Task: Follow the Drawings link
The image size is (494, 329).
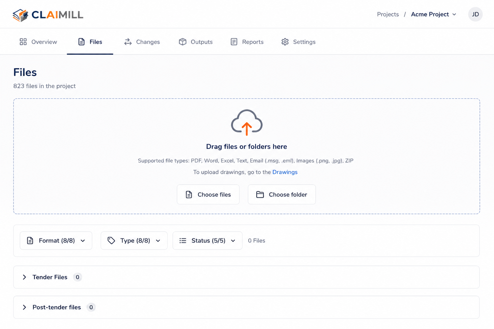Action: (x=285, y=172)
